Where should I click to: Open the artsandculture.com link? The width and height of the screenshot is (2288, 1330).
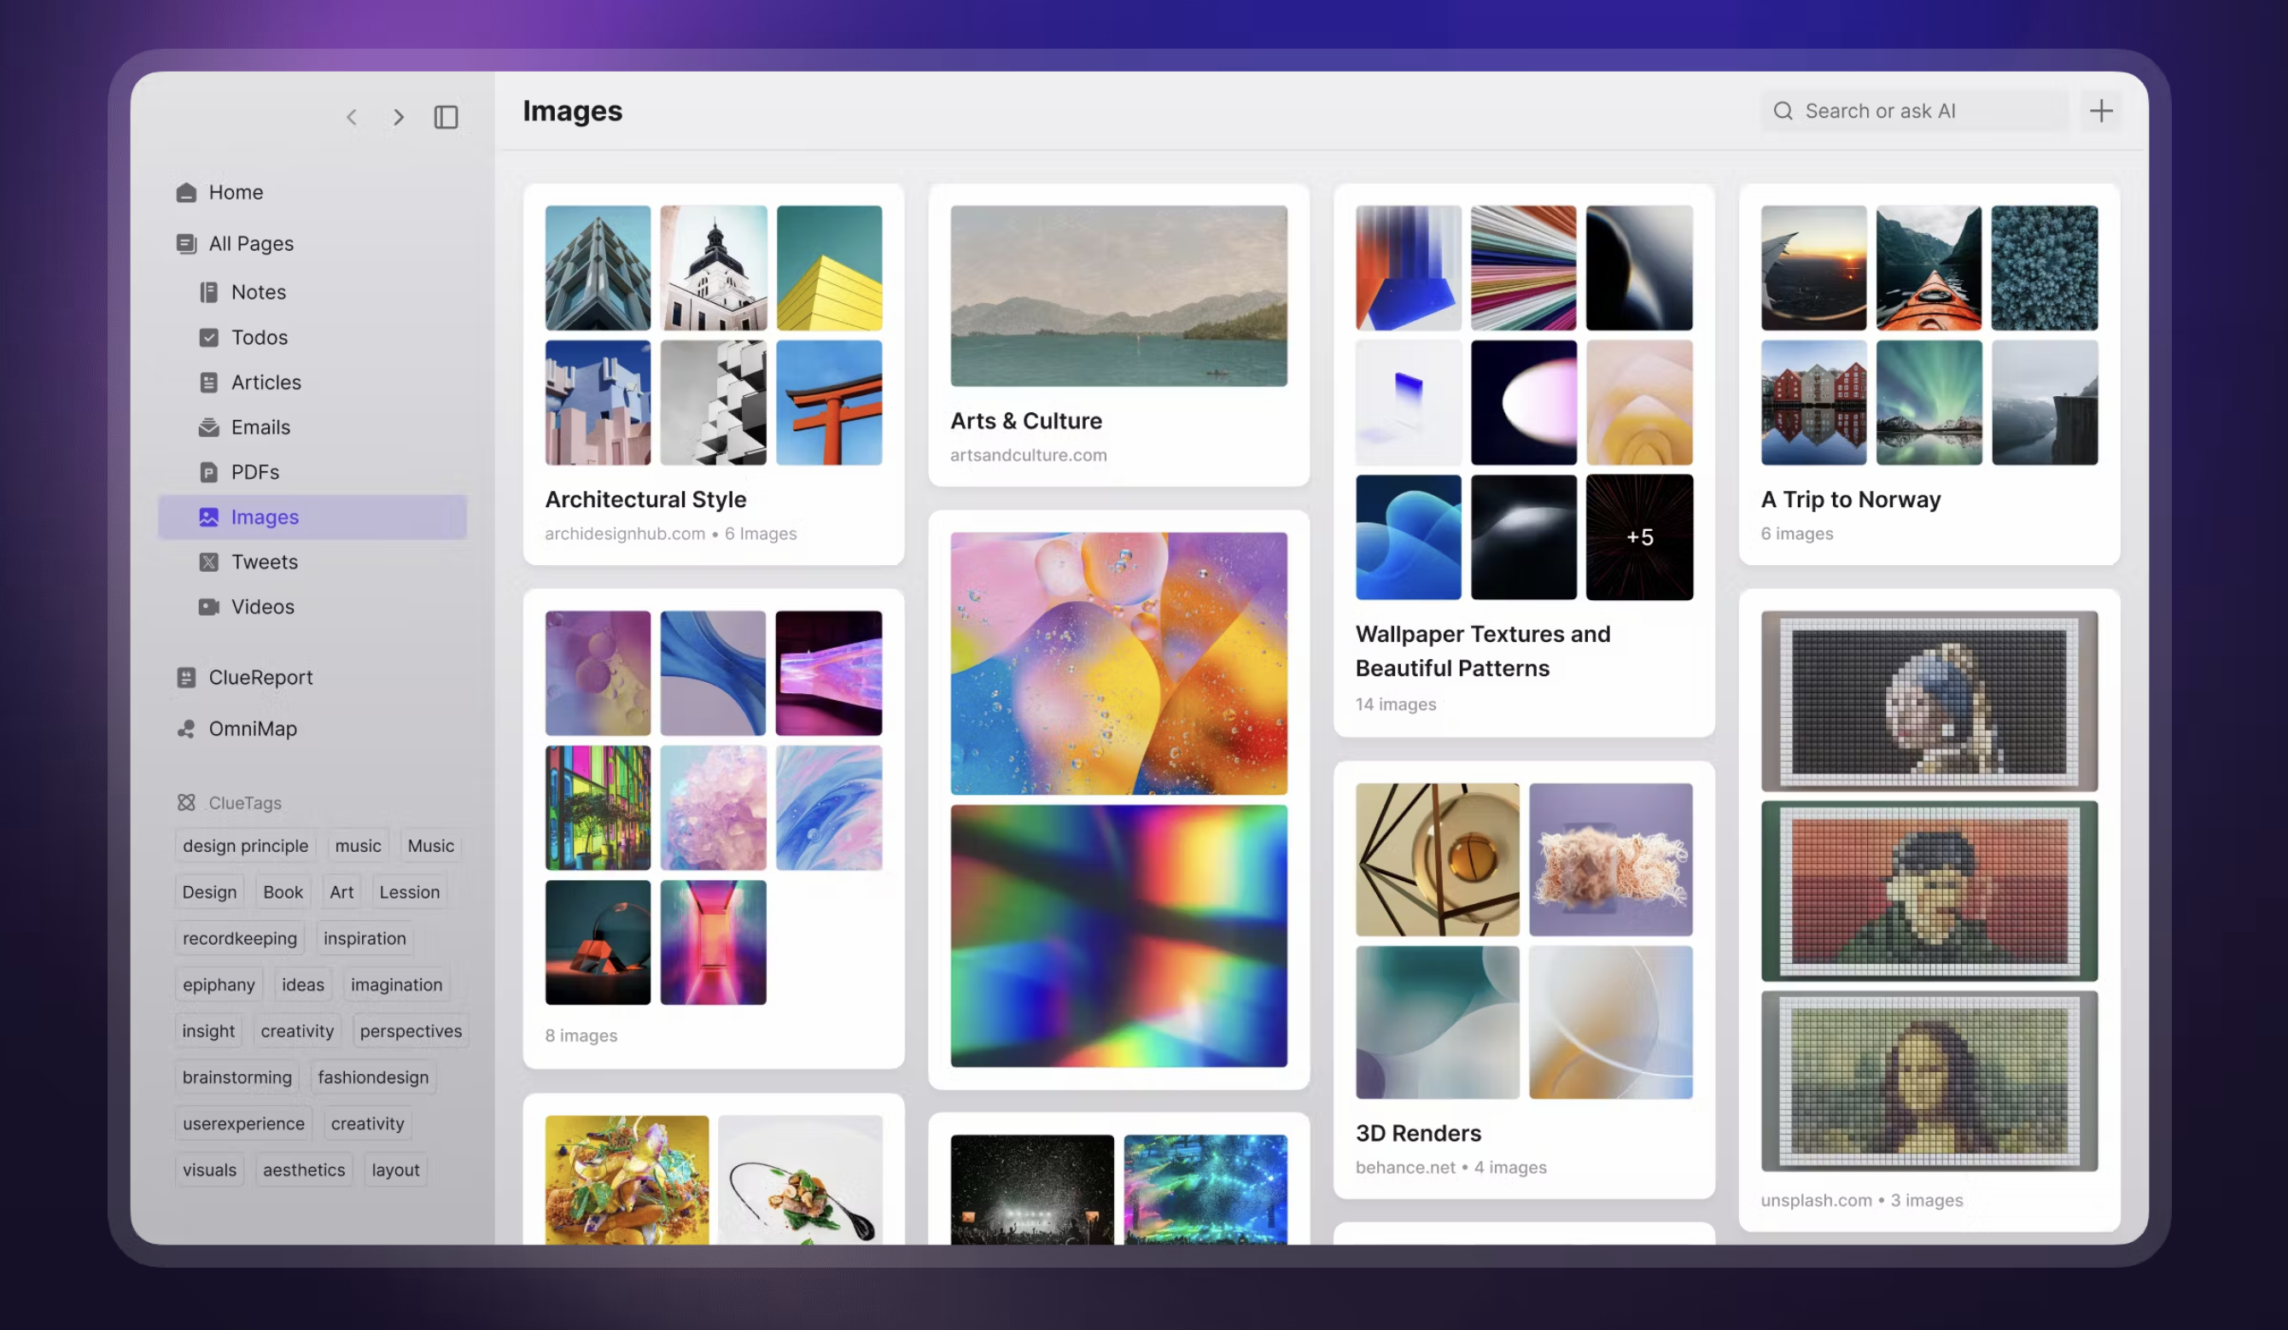tap(1028, 455)
